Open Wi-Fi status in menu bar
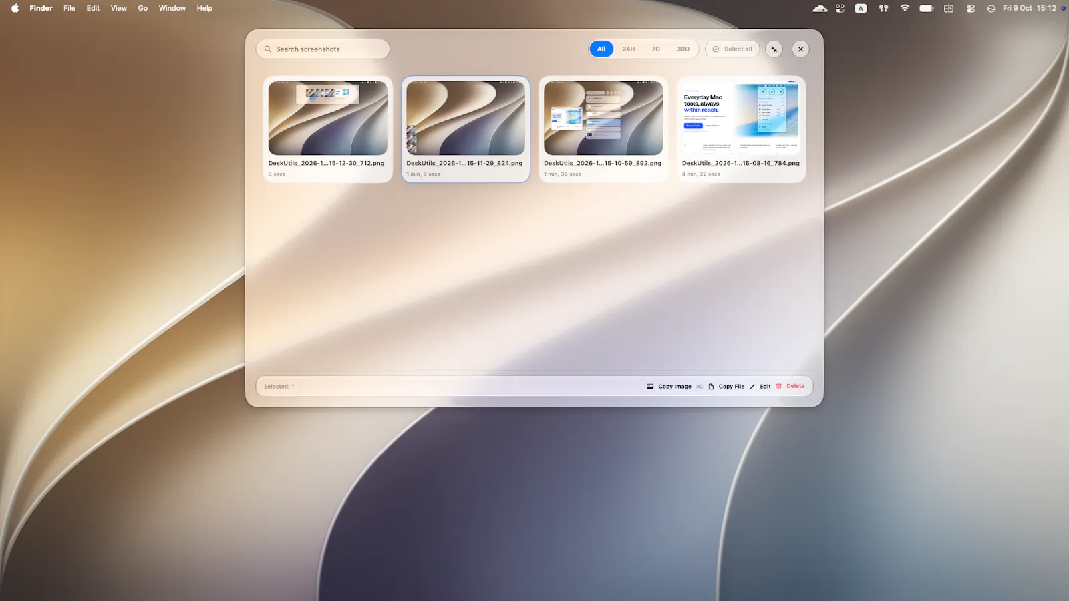This screenshot has height=601, width=1069. point(905,8)
